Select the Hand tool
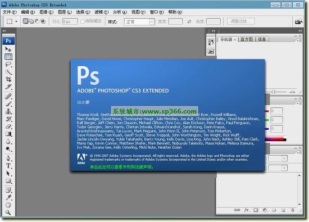309x222 pixels. (x=8, y=205)
